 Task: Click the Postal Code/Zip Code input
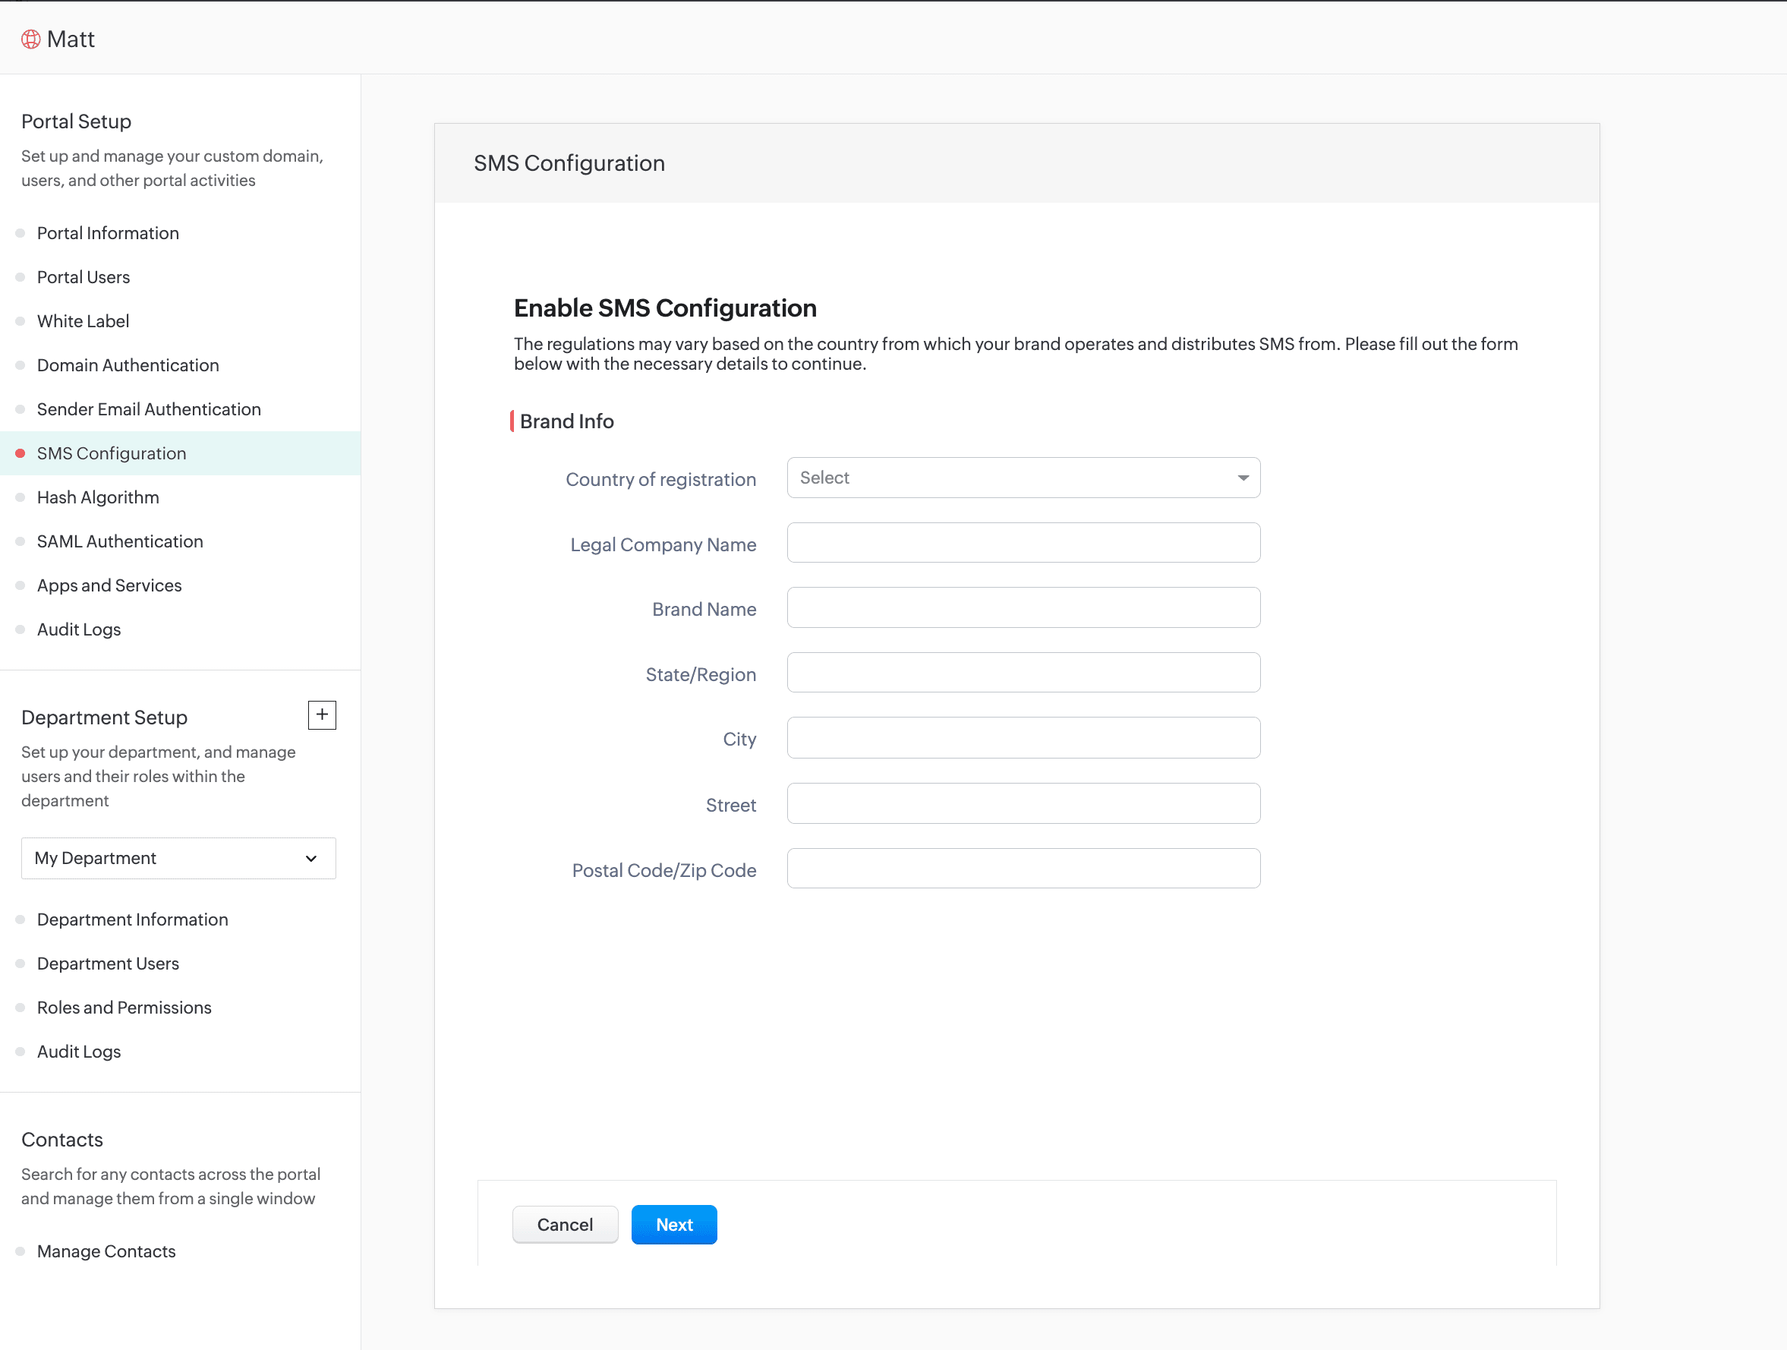pyautogui.click(x=1023, y=869)
